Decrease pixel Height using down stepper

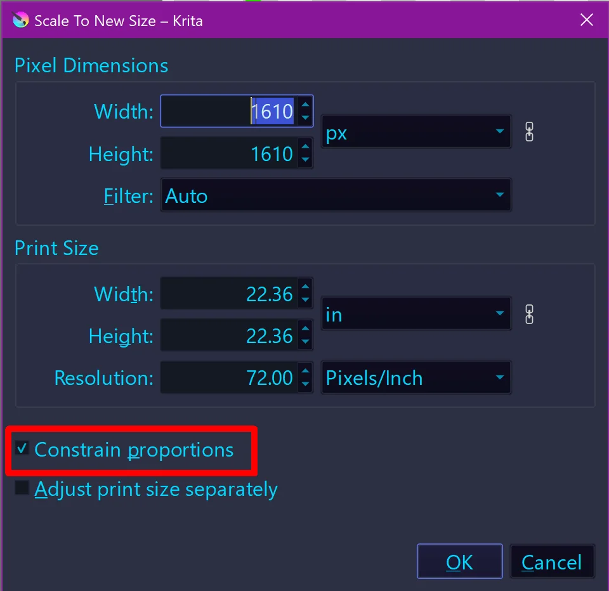pyautogui.click(x=306, y=160)
